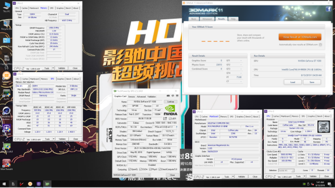Open the GPU selection dropdown in GPU-Z

pyautogui.click(x=132, y=175)
